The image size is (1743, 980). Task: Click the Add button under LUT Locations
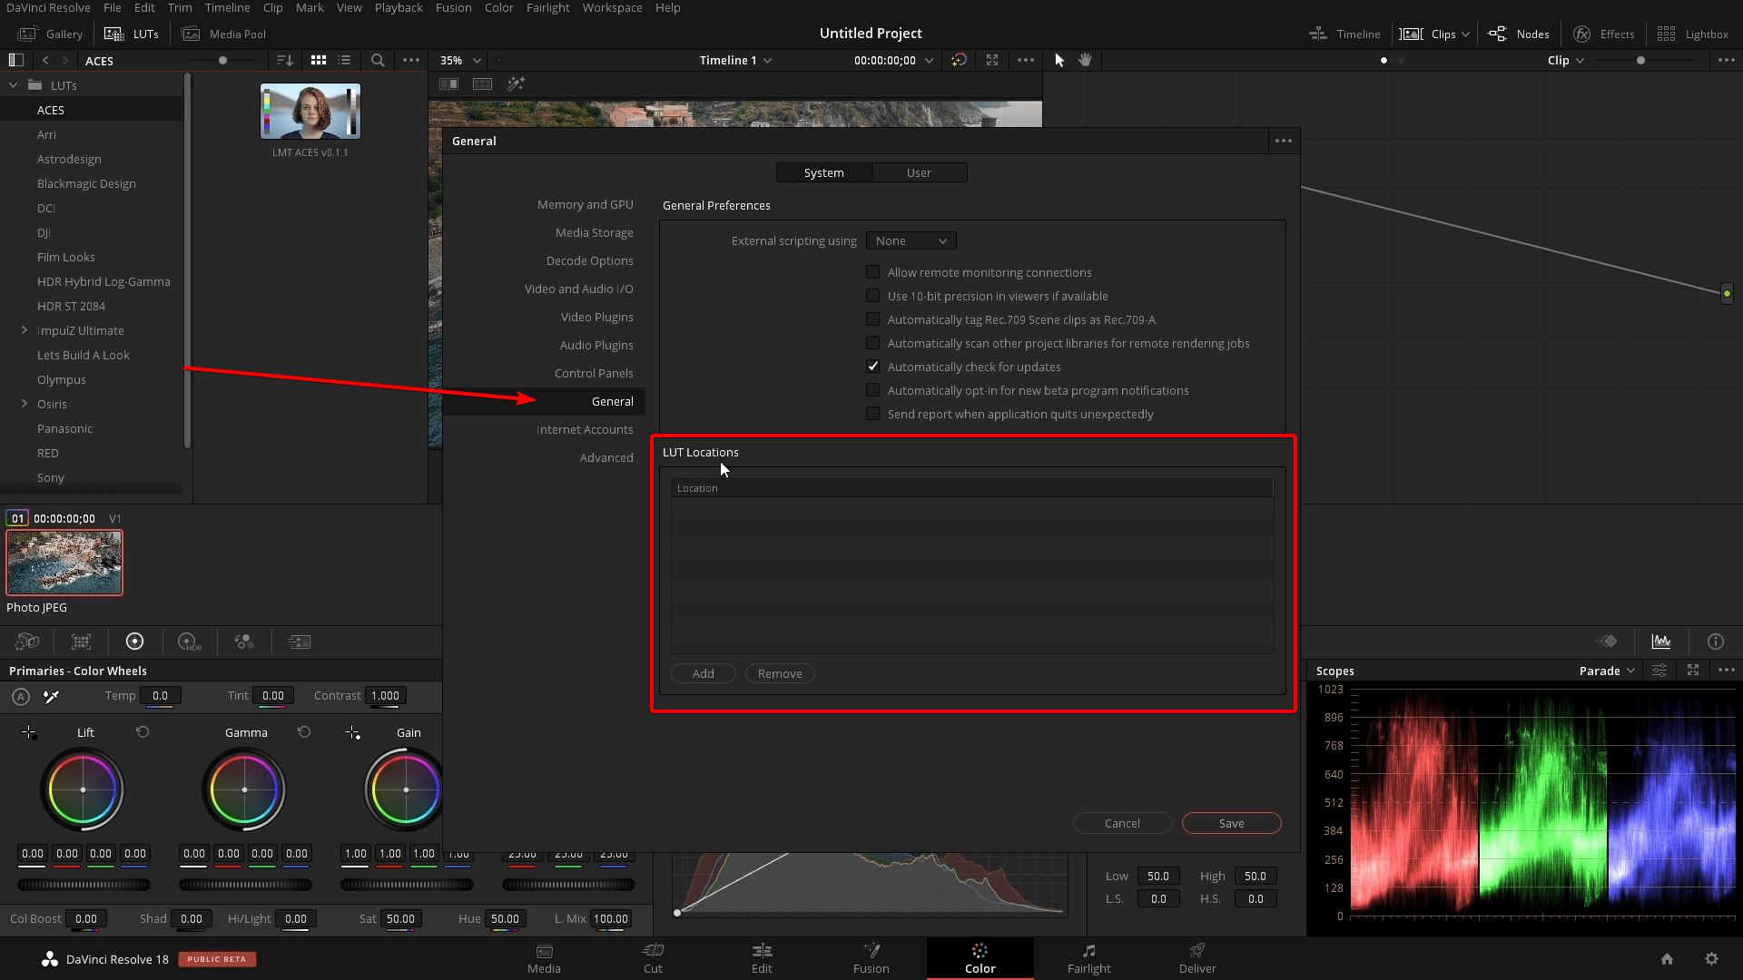pyautogui.click(x=703, y=673)
